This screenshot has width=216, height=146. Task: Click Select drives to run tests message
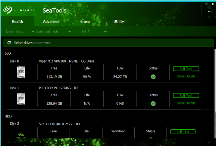[32, 43]
